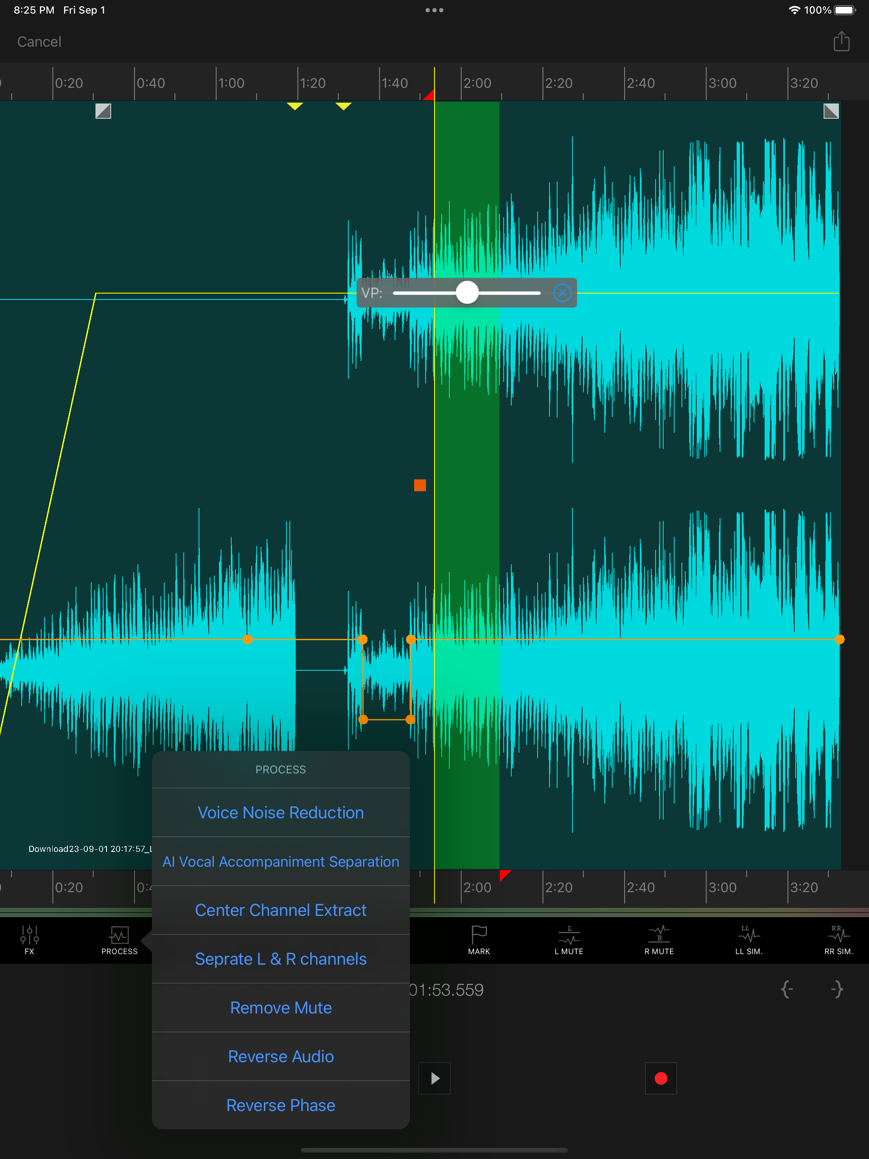Open the FX effects panel
The image size is (869, 1159).
click(x=29, y=941)
